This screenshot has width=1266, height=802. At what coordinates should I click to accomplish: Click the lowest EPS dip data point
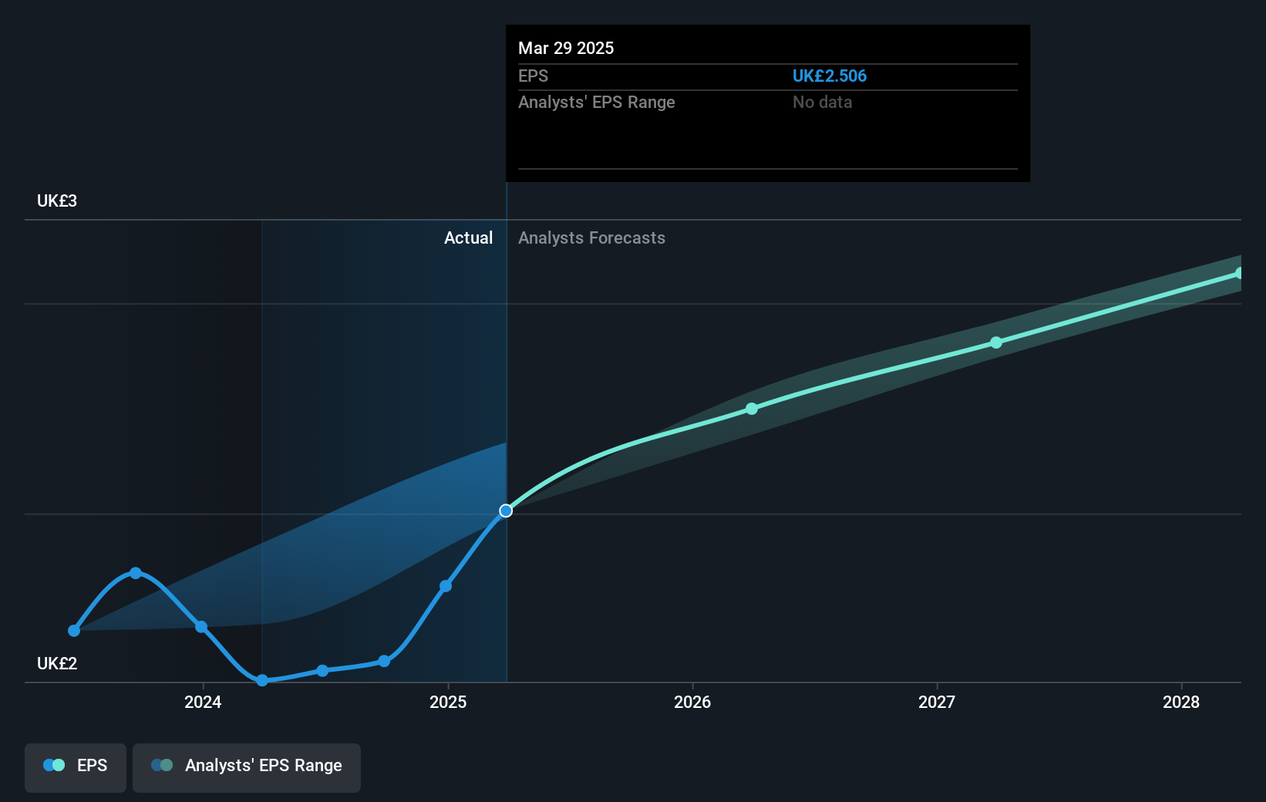262,680
